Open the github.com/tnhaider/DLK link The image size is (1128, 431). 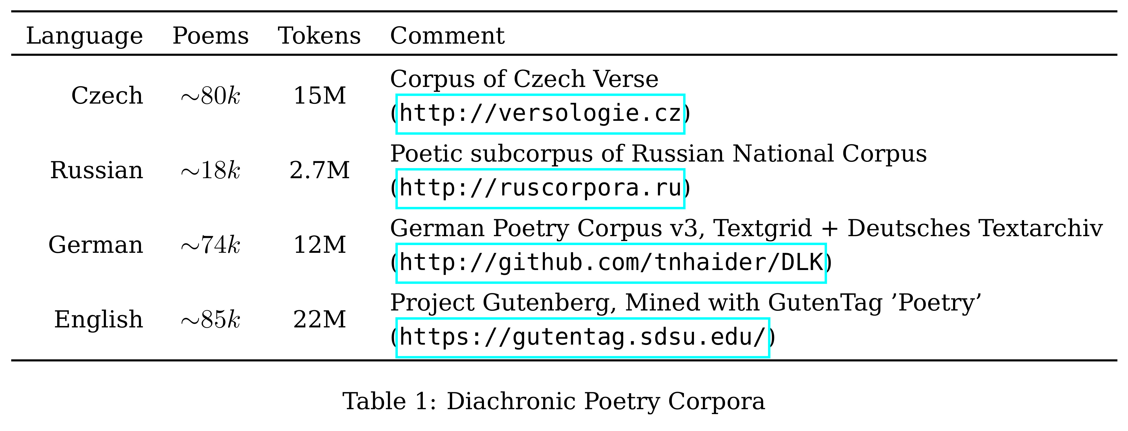(611, 263)
